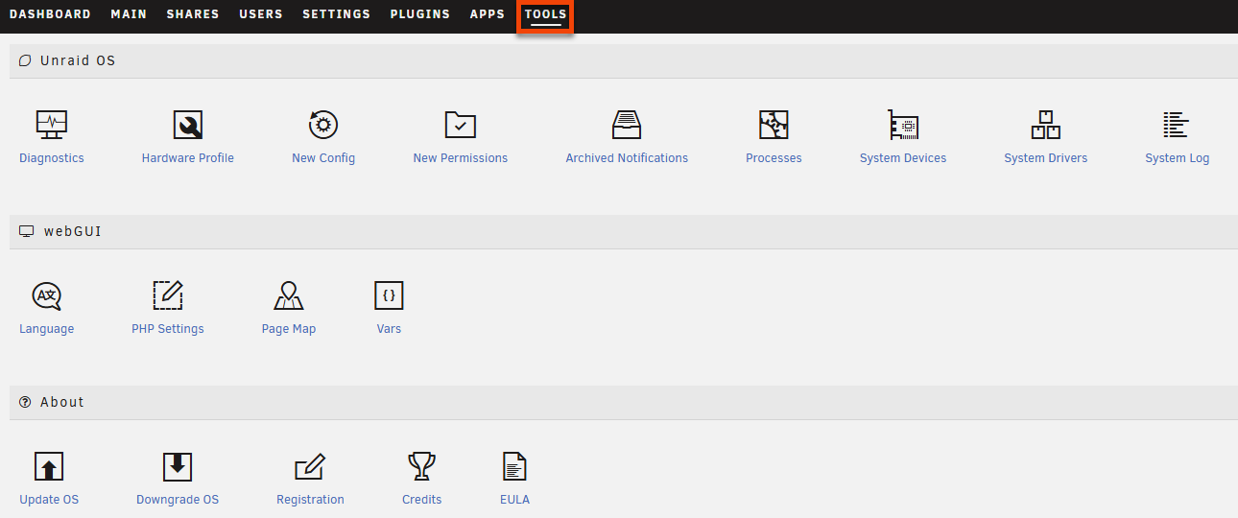Go to the Plugins menu tab
Viewport: 1238px width, 518px height.
(419, 14)
